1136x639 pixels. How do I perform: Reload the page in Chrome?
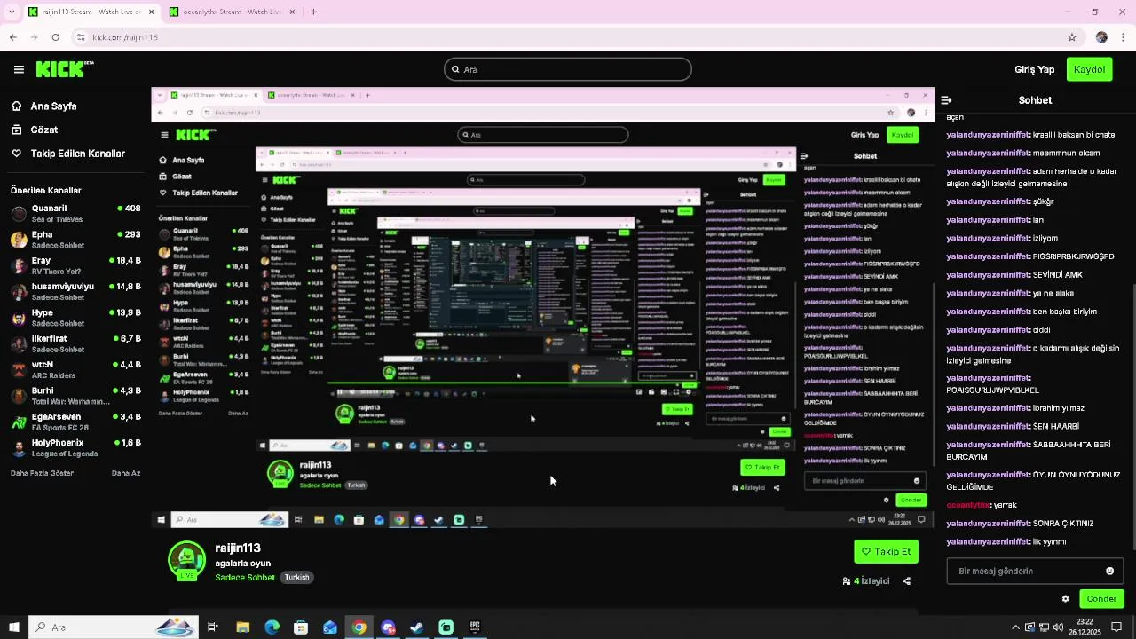[55, 37]
